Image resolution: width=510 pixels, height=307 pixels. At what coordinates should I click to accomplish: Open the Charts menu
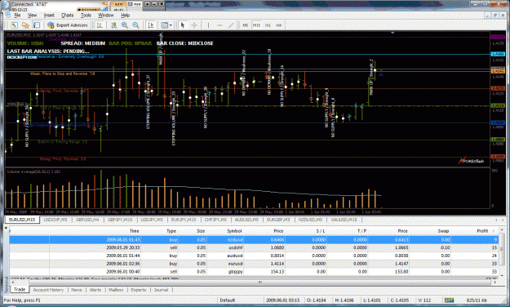pyautogui.click(x=68, y=16)
